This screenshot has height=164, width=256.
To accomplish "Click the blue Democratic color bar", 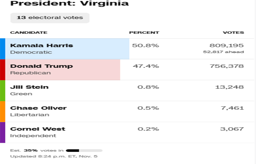I will pyautogui.click(x=2, y=49).
